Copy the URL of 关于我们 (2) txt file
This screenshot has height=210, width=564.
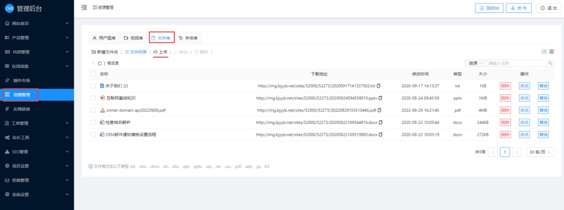click(378, 86)
